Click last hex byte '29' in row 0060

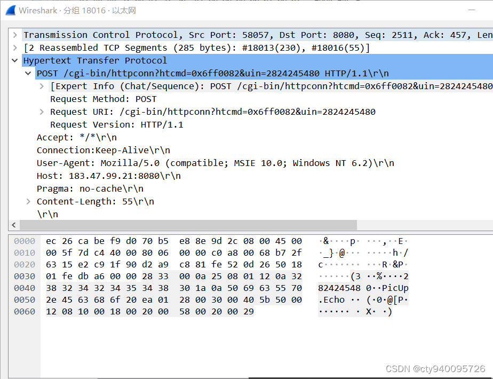[249, 312]
